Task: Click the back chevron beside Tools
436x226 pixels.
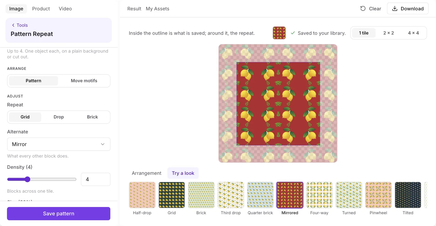Action: tap(13, 25)
